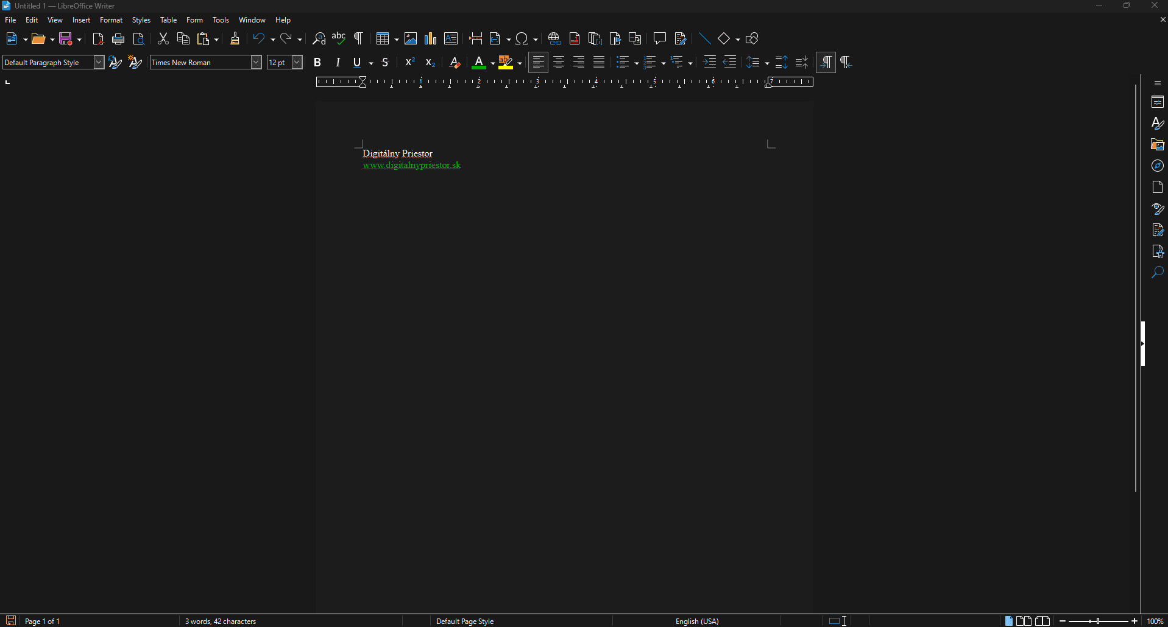Open the Gallery sidebar panel

coord(1158,145)
